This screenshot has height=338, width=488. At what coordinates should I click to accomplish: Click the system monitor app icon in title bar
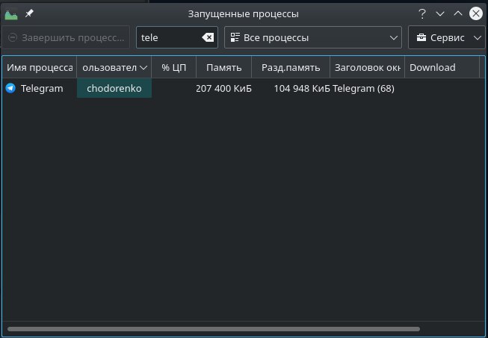click(11, 14)
